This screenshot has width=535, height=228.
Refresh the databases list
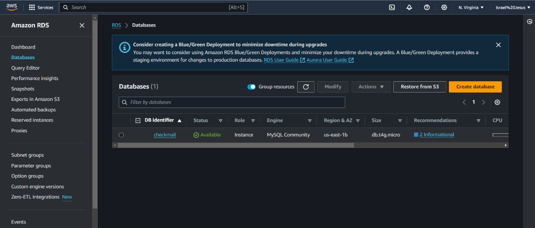306,87
